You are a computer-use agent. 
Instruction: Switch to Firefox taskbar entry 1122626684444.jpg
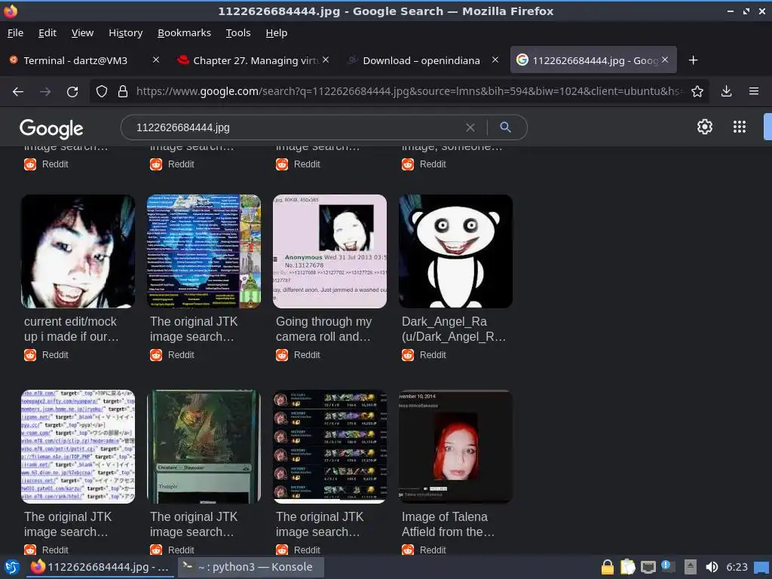pos(100,567)
